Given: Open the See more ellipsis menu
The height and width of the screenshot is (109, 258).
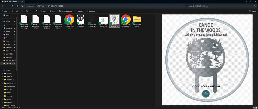Looking at the screenshot, I should (x=99, y=11).
